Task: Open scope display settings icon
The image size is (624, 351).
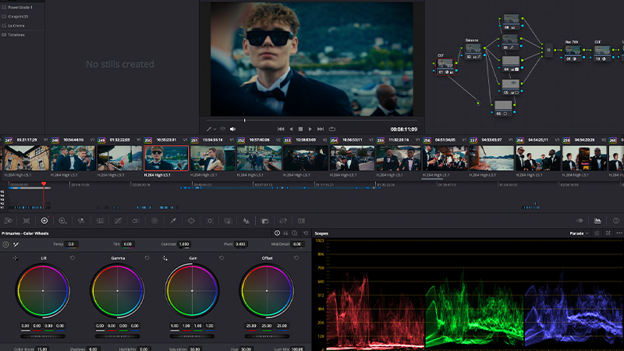Action: 597,233
